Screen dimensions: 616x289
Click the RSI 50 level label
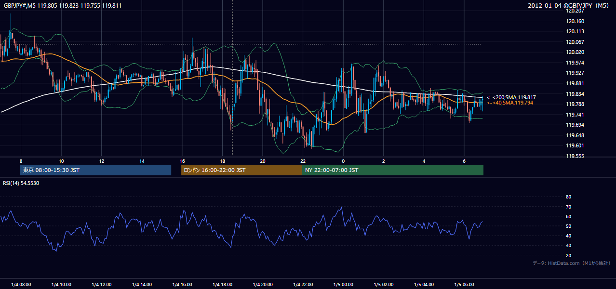(x=568, y=226)
